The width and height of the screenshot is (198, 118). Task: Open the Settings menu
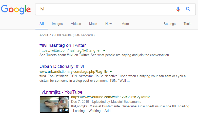(x=169, y=24)
